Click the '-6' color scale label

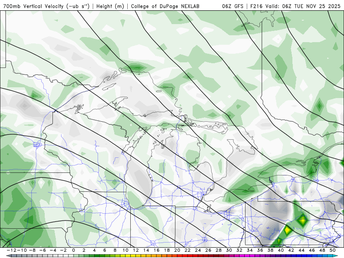(43, 250)
